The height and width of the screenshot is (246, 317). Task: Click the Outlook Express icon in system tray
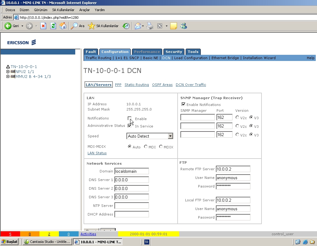(x=298, y=242)
